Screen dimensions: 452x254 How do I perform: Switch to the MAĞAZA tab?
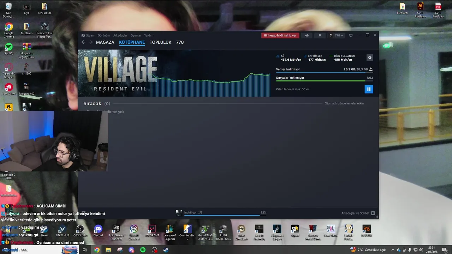point(105,42)
